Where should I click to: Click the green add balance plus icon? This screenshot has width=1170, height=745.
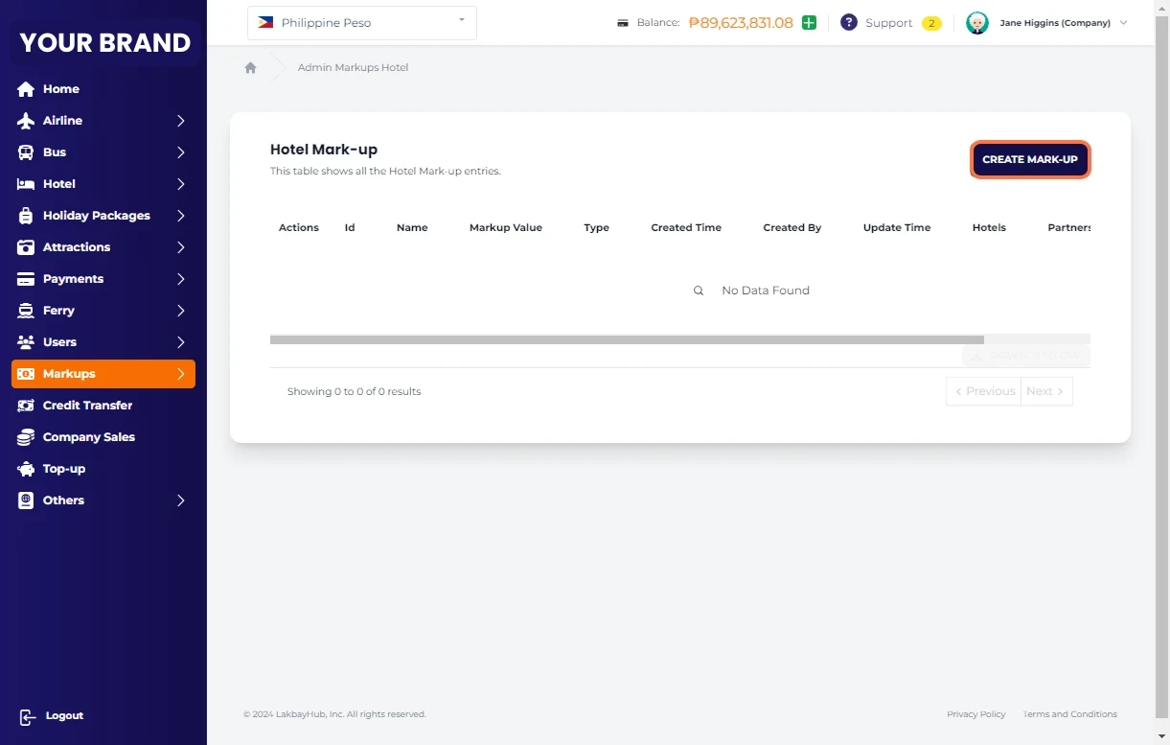(x=809, y=23)
